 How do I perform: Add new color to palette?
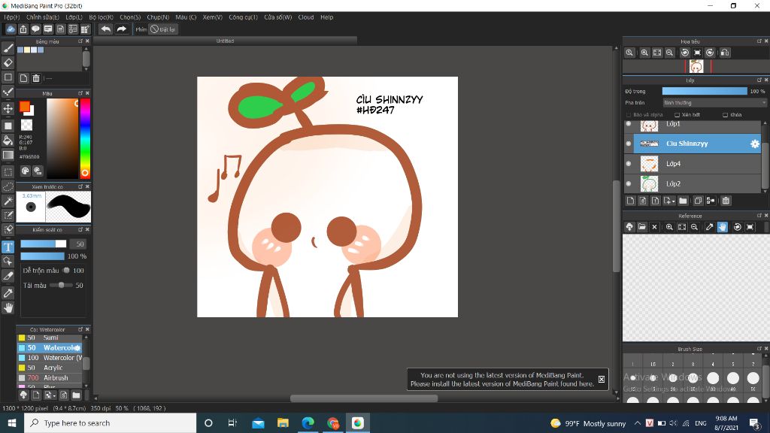coord(23,78)
